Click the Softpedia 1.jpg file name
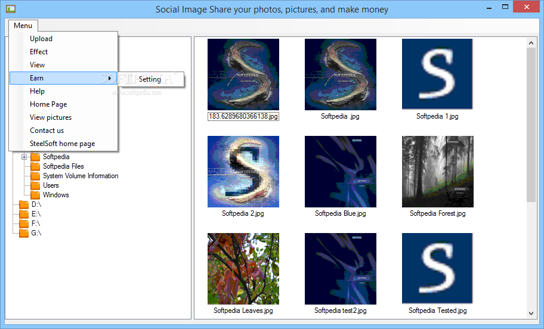 pos(437,116)
